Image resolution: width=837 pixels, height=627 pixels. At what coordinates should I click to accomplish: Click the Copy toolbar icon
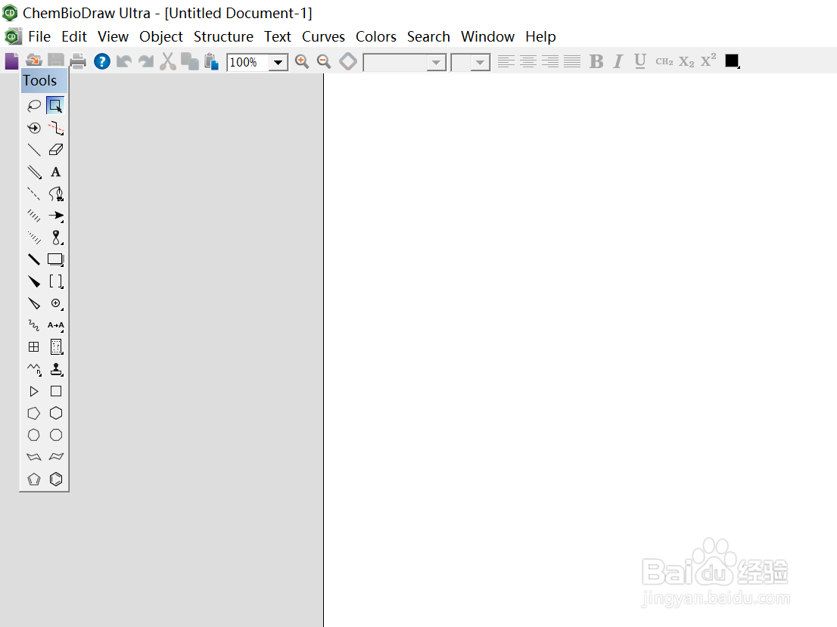[189, 61]
